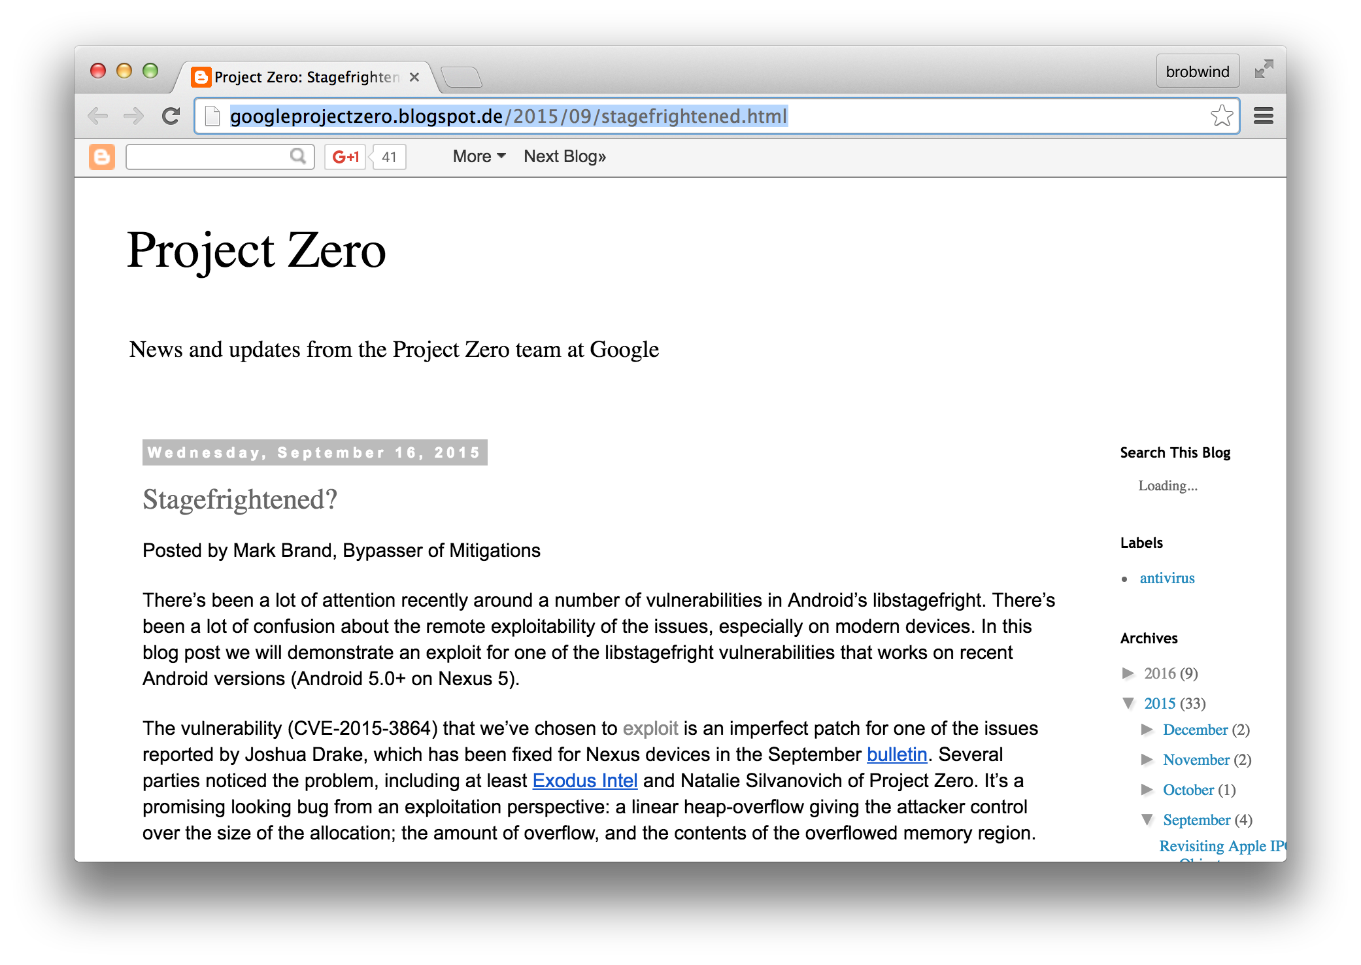Click the 2016 archive year text

tap(1160, 673)
